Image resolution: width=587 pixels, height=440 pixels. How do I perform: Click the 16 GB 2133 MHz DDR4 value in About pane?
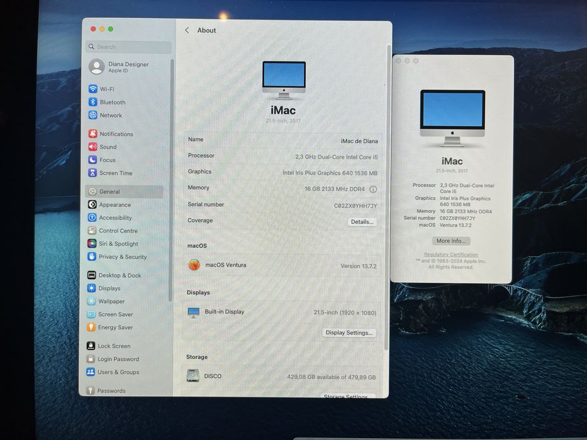click(x=334, y=189)
